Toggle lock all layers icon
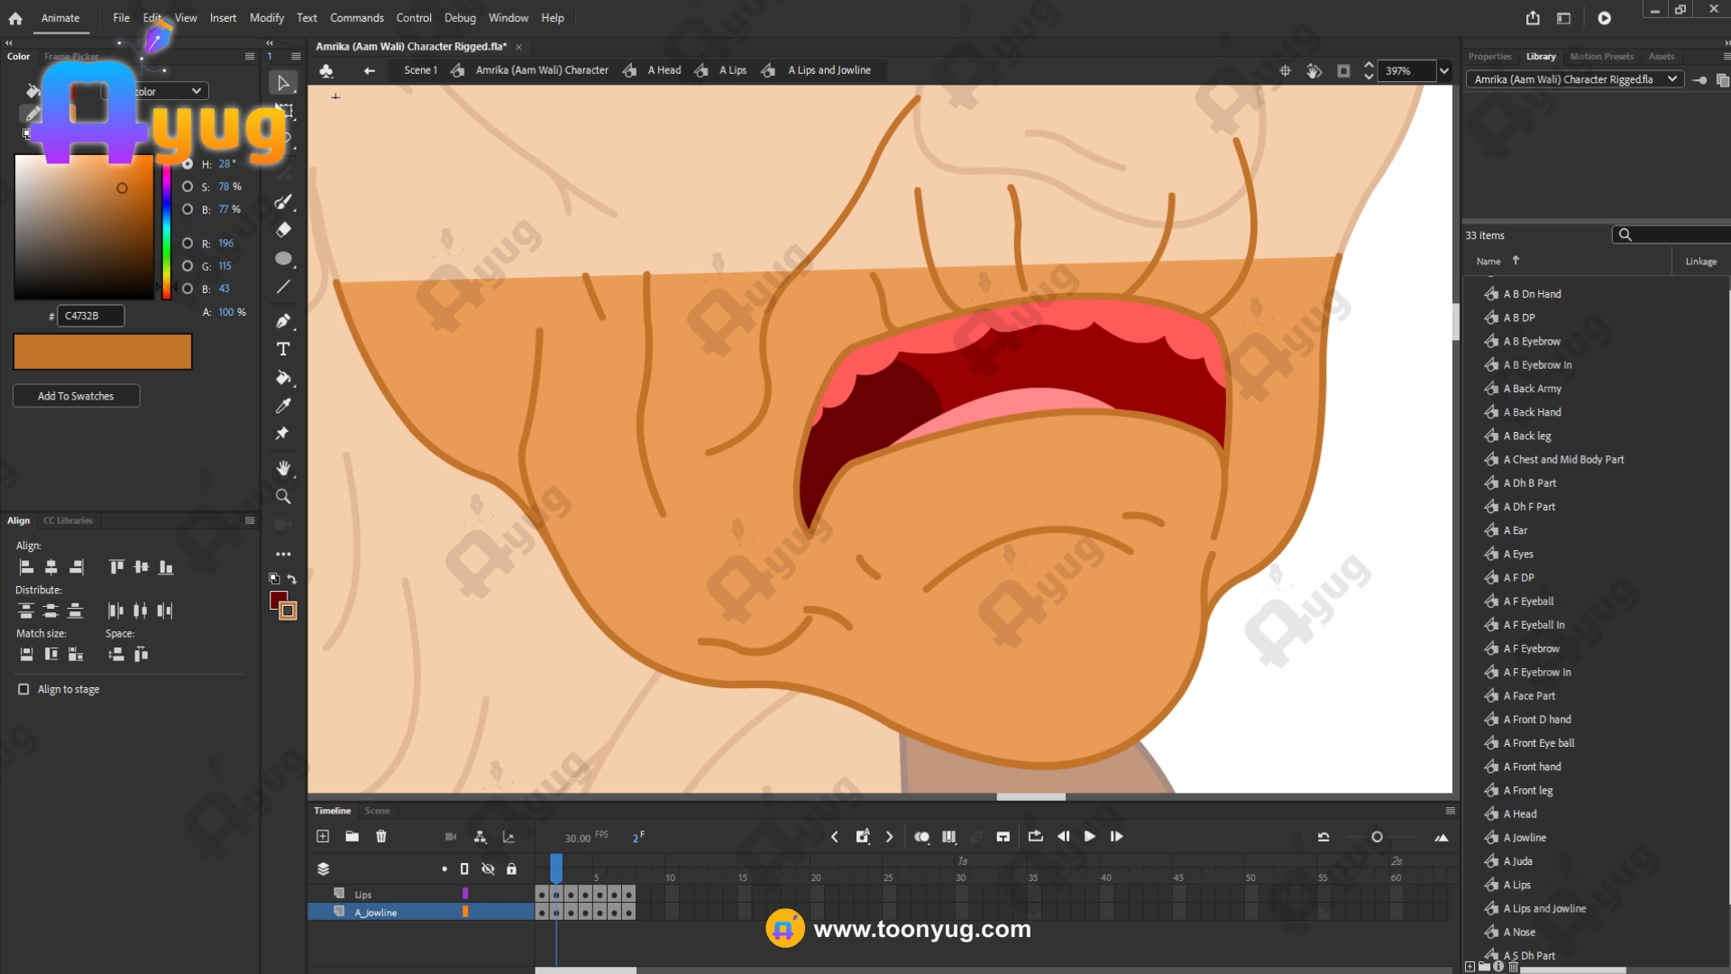Viewport: 1731px width, 974px height. tap(511, 869)
